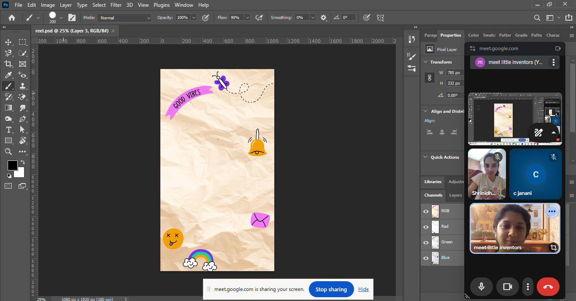This screenshot has height=301, width=576.
Task: Select the Rectangular Marquee tool
Action: pos(22,42)
